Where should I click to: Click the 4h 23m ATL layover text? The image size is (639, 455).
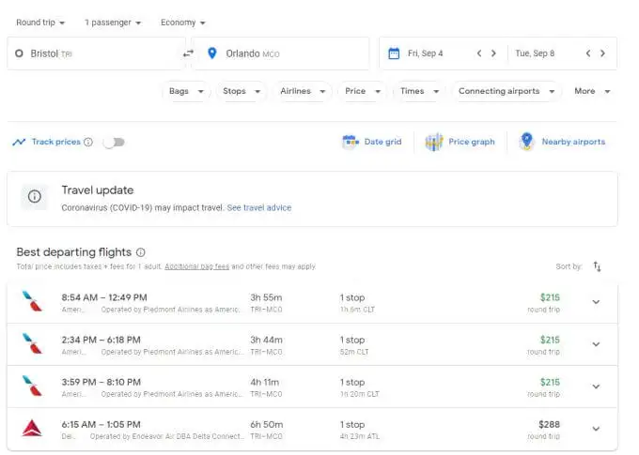(x=360, y=436)
